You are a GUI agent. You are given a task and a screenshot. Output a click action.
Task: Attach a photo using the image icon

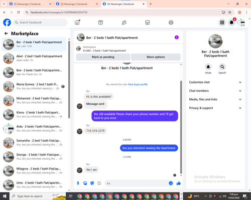[x=85, y=183]
